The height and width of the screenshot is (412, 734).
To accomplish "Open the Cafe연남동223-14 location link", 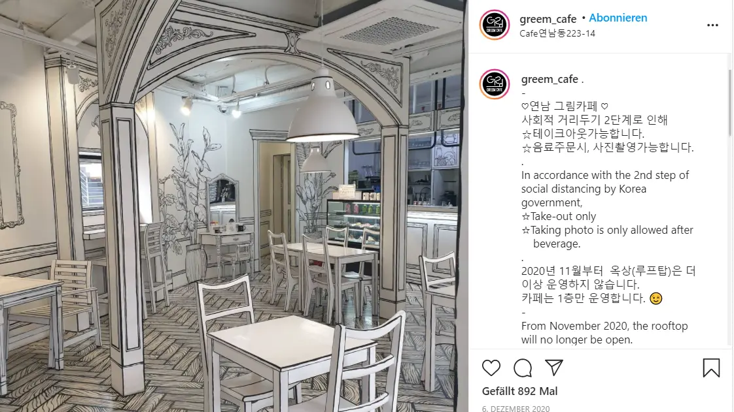I will [557, 34].
